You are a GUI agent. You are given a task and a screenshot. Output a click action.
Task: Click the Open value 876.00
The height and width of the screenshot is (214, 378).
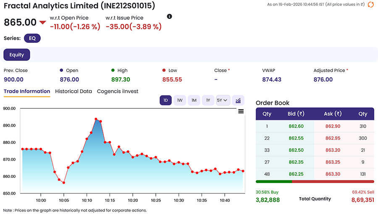pyautogui.click(x=69, y=79)
